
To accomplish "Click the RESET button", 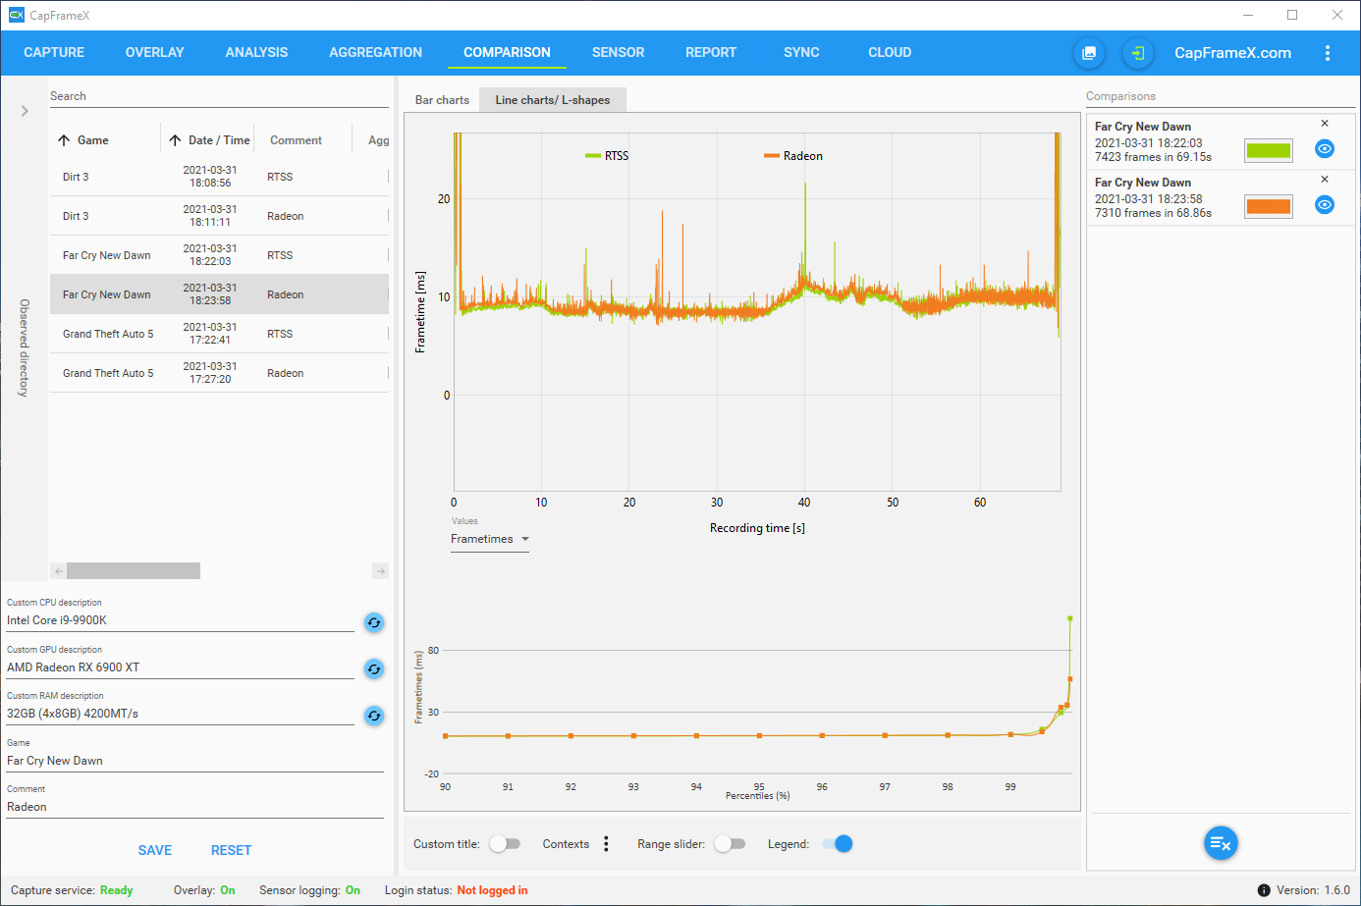I will pyautogui.click(x=231, y=850).
